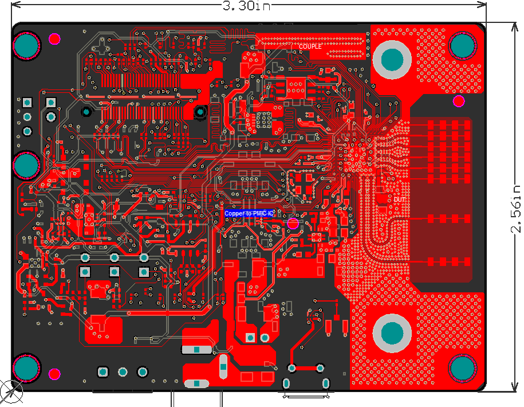Click the board origin crosshair marker
The height and width of the screenshot is (407, 524).
[x=11, y=392]
